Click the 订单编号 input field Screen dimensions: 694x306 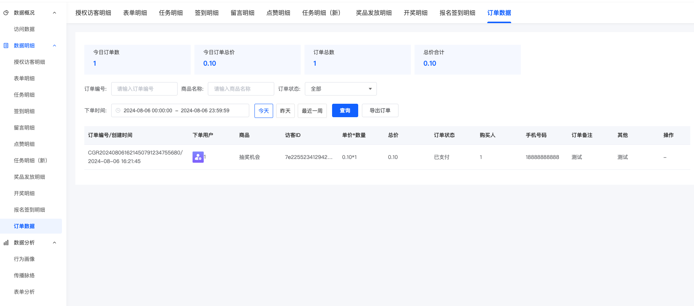tap(144, 89)
